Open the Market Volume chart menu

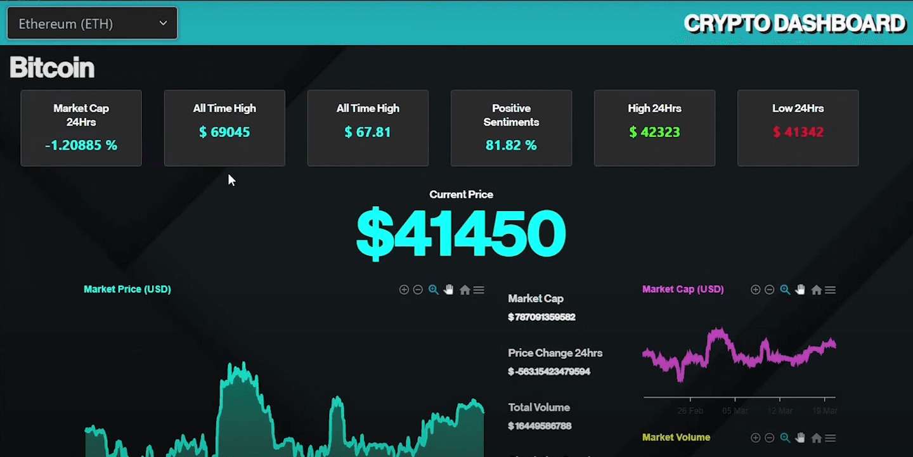(830, 438)
